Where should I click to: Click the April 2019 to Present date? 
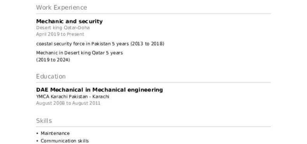coord(60,34)
